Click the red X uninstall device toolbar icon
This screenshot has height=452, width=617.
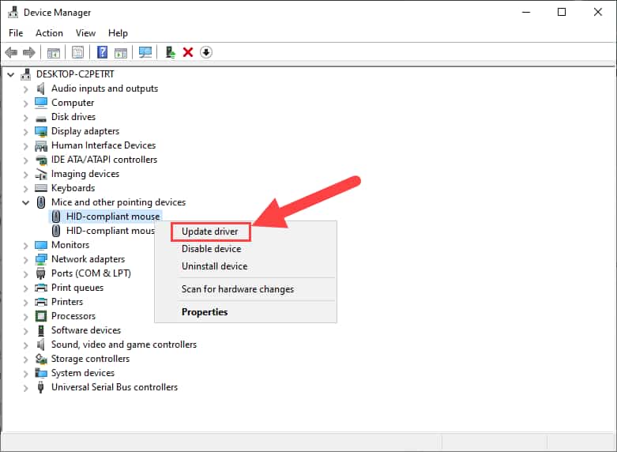click(x=188, y=52)
